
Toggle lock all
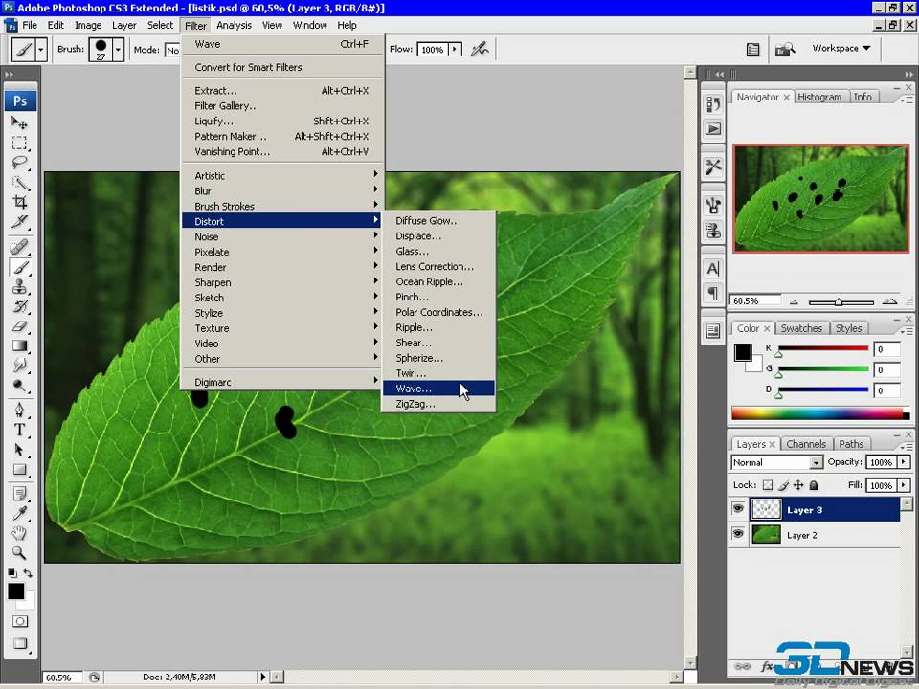(814, 485)
